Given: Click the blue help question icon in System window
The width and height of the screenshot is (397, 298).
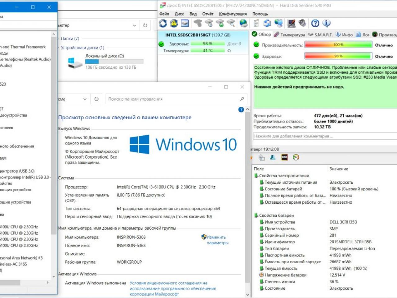Looking at the screenshot, I should 241,110.
